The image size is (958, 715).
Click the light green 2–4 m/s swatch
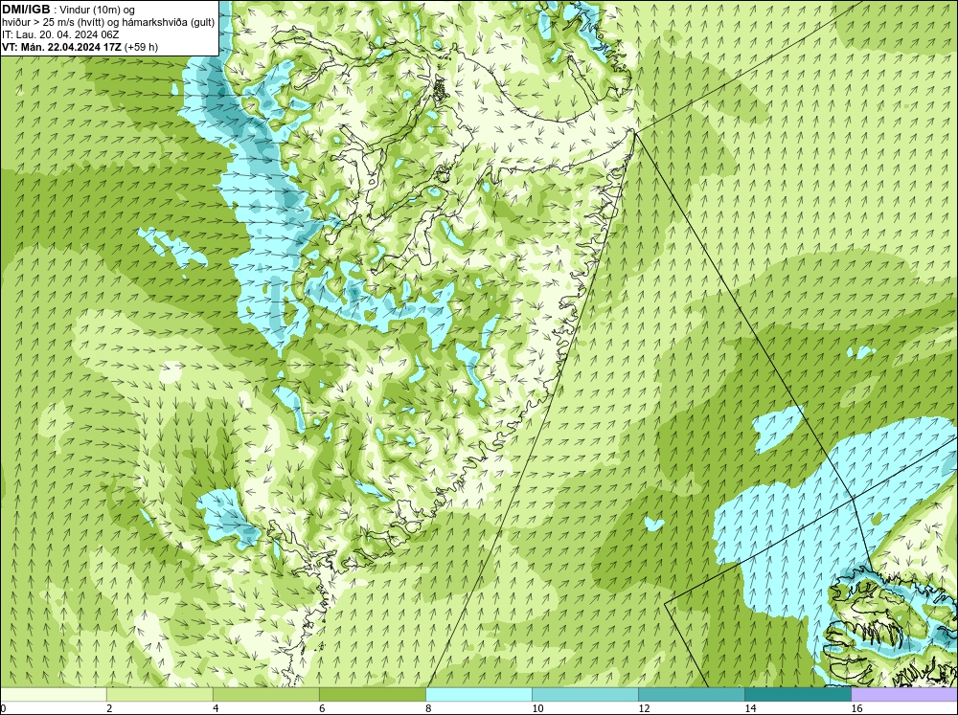tap(160, 694)
